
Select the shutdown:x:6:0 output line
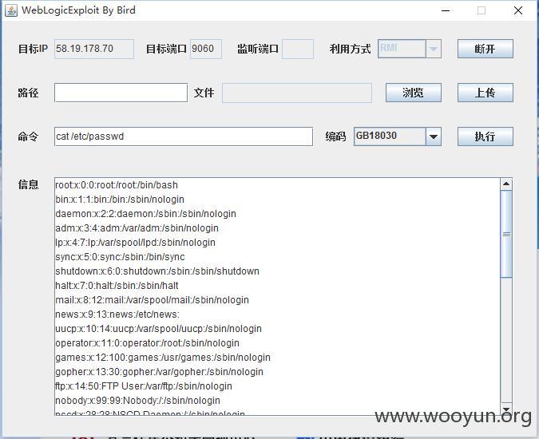tap(157, 271)
